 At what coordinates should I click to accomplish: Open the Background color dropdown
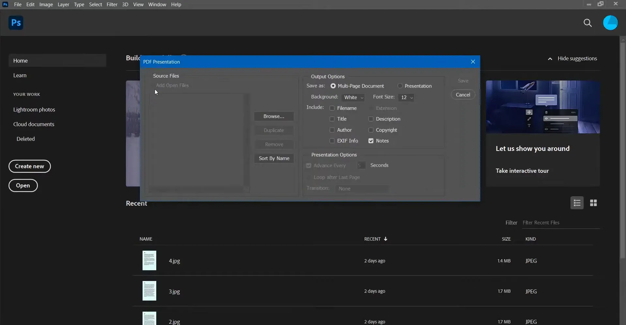pyautogui.click(x=353, y=97)
